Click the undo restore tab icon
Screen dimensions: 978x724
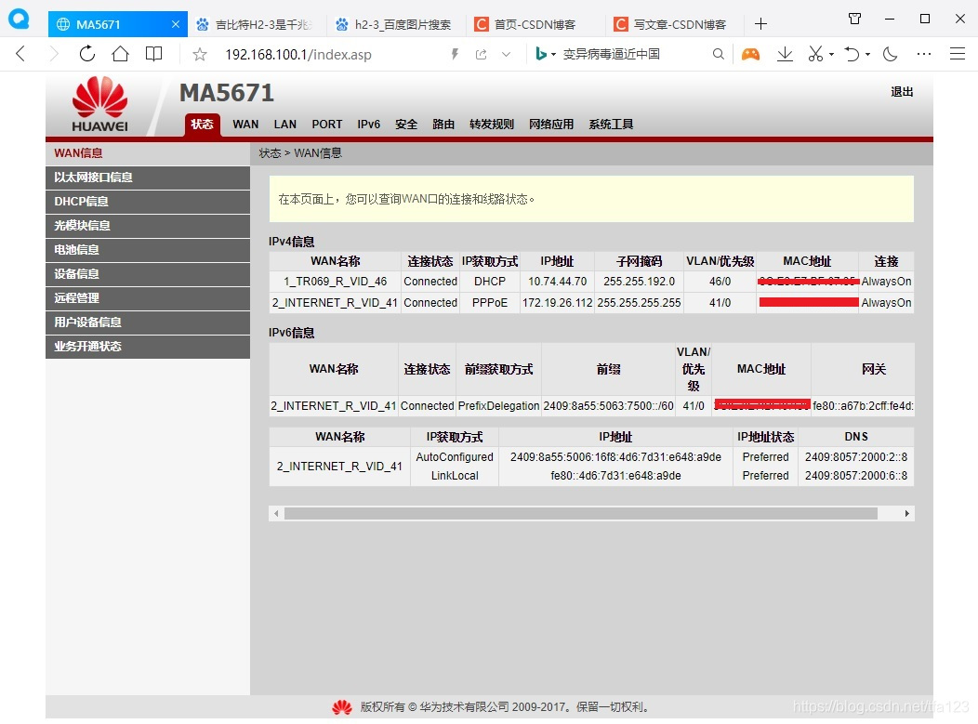852,54
